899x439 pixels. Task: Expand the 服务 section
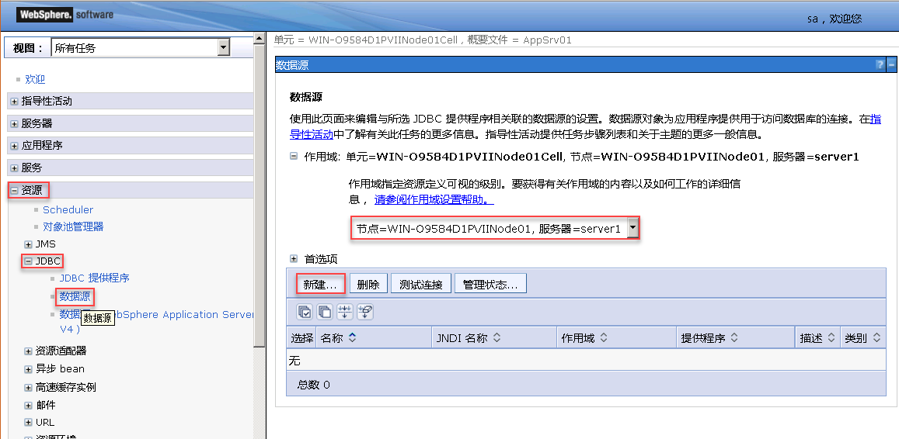coord(14,168)
